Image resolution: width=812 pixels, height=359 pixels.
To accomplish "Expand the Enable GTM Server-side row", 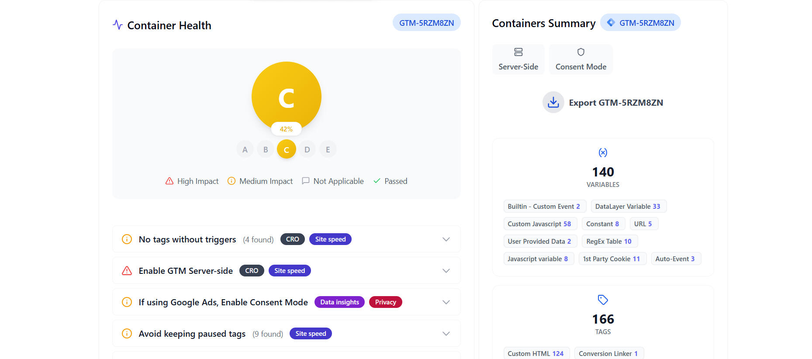I will click(446, 271).
